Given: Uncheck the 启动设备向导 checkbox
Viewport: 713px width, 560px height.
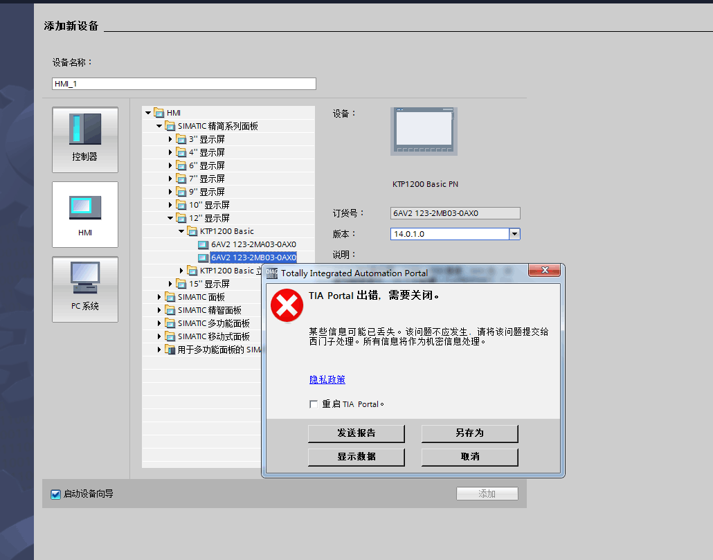Looking at the screenshot, I should tap(56, 494).
